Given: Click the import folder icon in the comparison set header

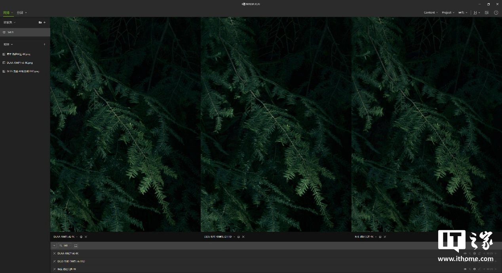Looking at the screenshot, I should tap(40, 23).
